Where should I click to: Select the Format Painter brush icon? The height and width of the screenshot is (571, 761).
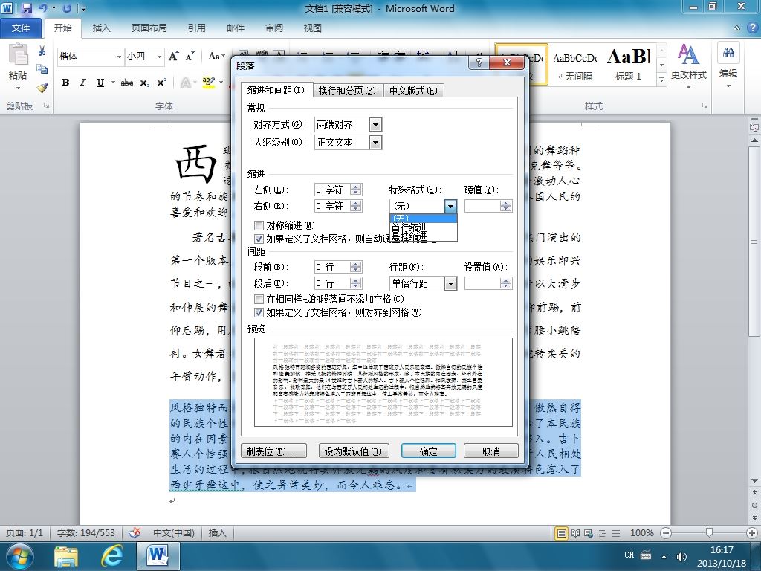point(42,88)
